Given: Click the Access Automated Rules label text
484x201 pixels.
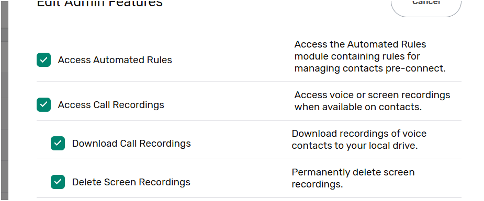Looking at the screenshot, I should coord(115,60).
